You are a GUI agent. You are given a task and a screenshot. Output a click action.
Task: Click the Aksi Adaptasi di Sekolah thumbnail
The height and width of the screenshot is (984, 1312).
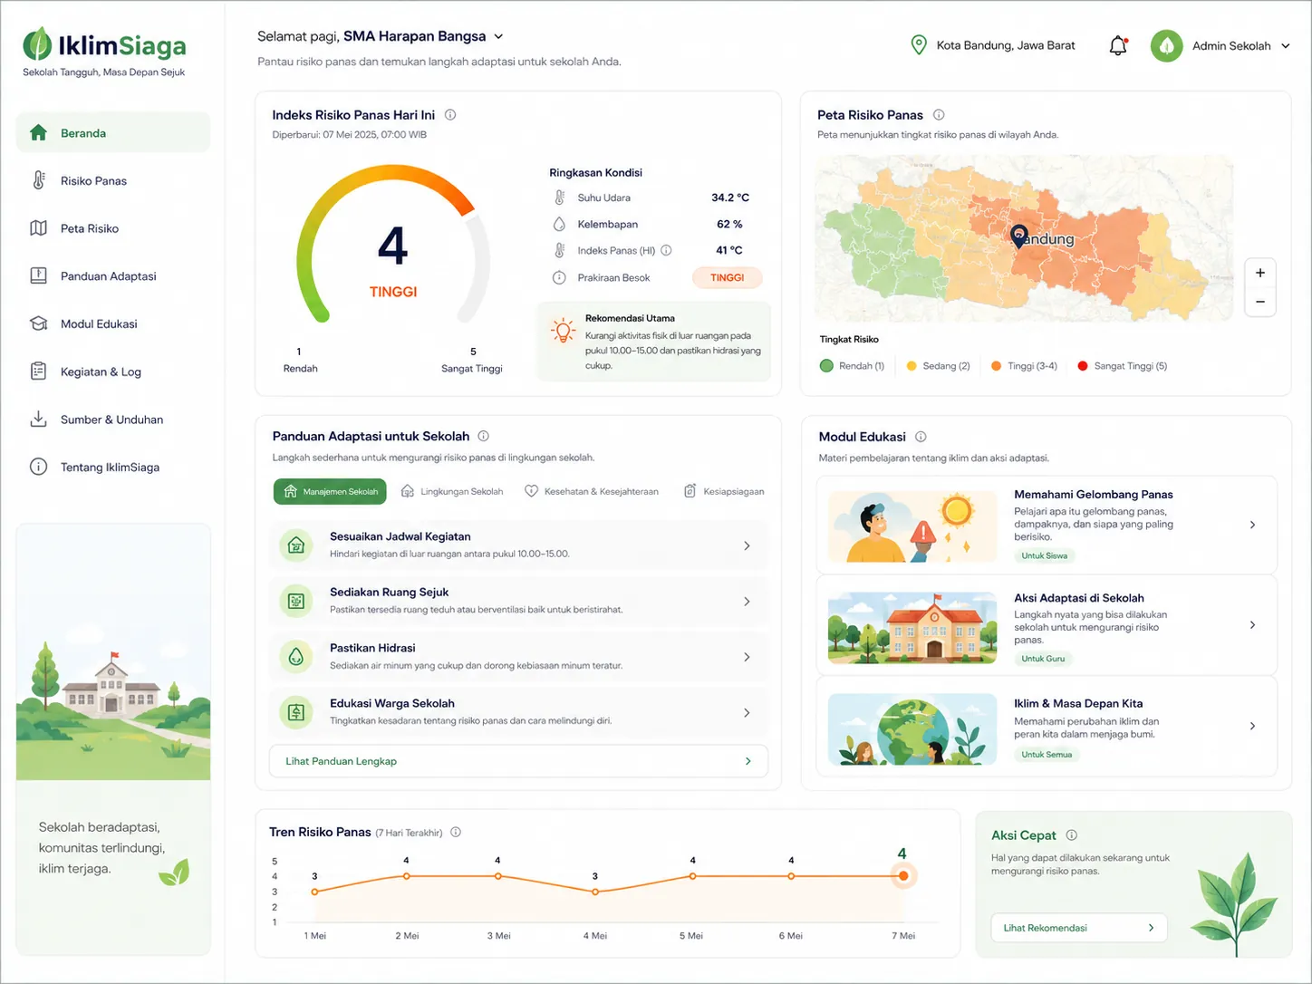(913, 628)
